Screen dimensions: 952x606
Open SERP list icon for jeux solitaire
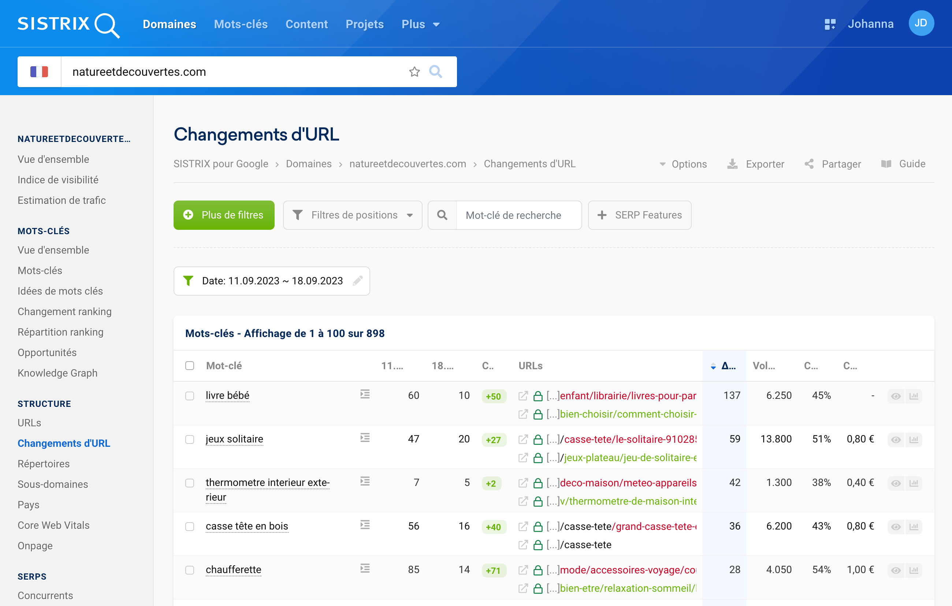pyautogui.click(x=365, y=438)
